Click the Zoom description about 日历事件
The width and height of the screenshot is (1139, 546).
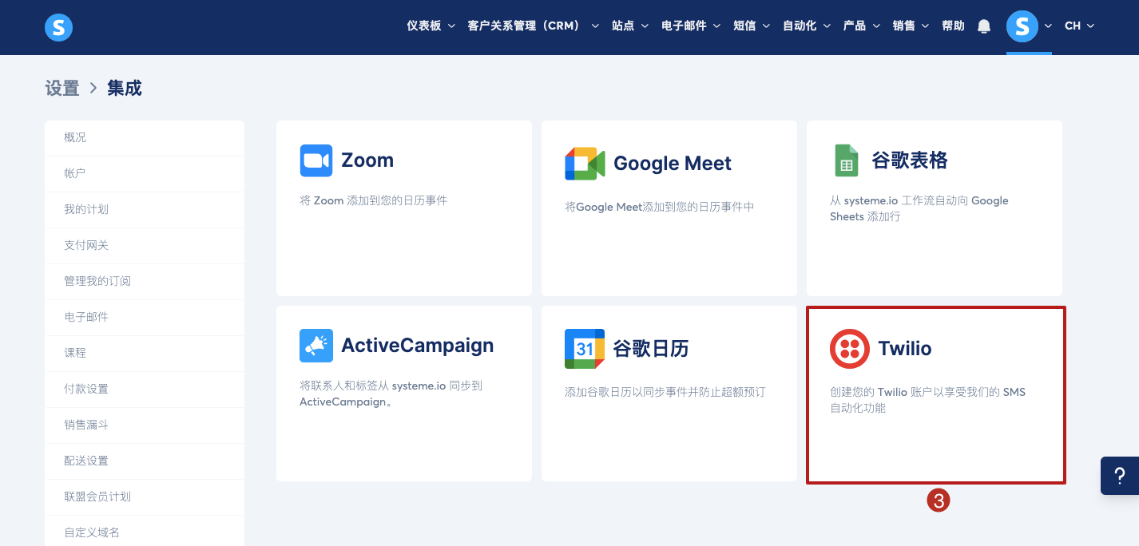tap(374, 201)
